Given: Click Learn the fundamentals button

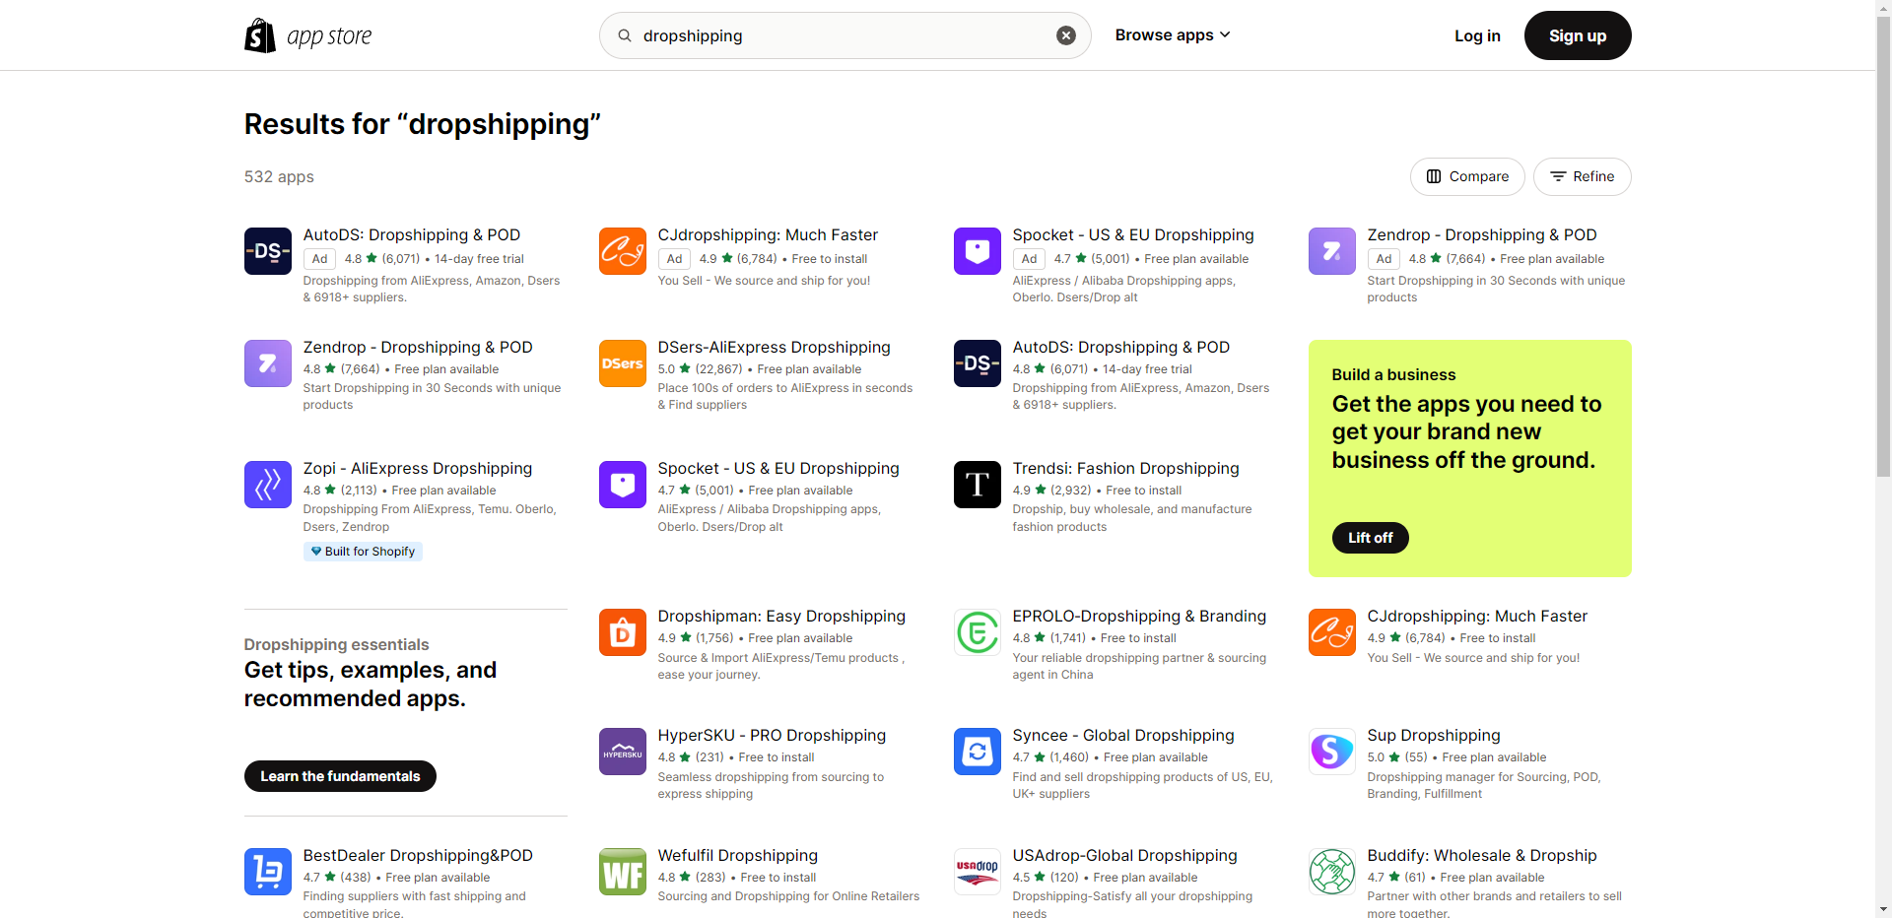Looking at the screenshot, I should (340, 776).
